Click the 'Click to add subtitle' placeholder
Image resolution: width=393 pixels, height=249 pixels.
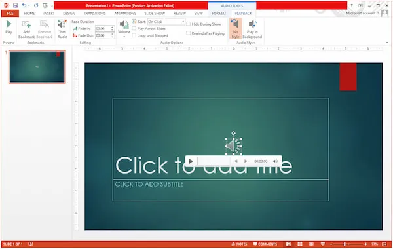221,190
